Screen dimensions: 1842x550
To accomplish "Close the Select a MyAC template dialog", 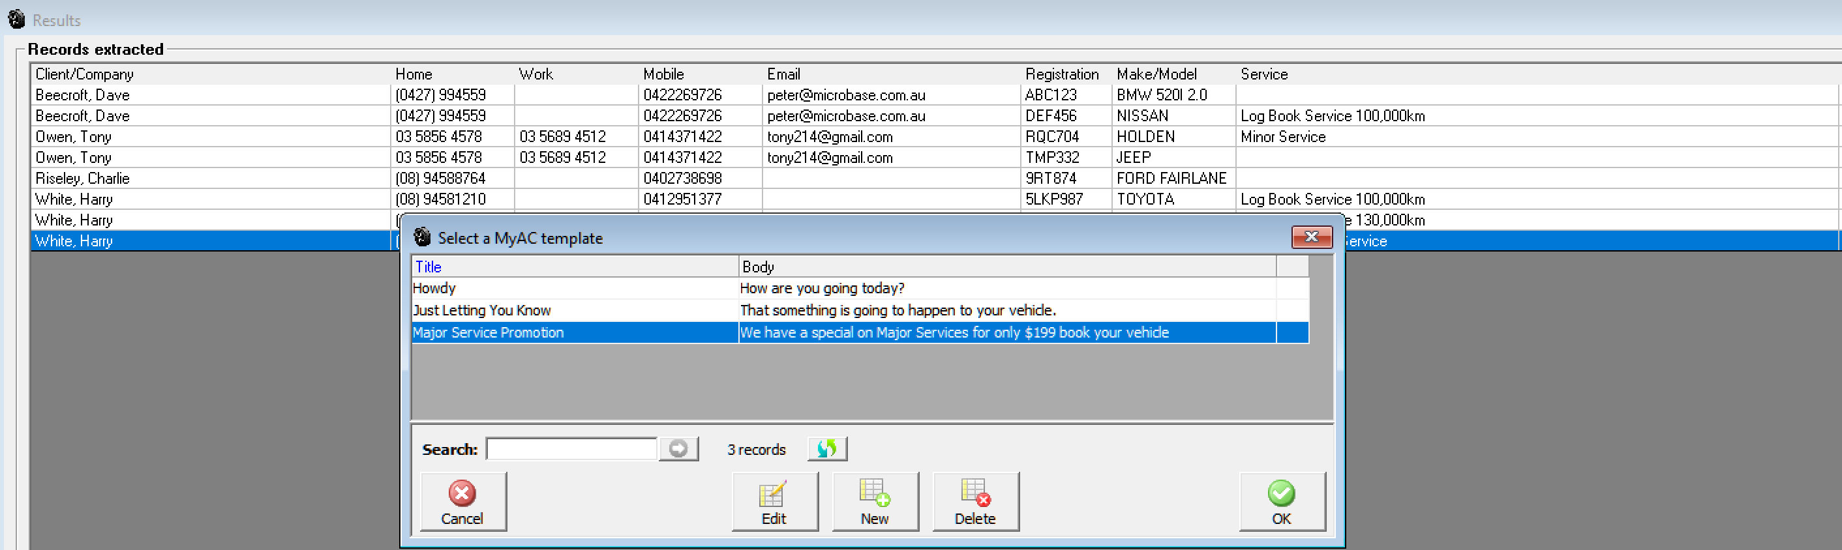I will click(x=1310, y=237).
